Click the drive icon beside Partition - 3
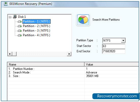 [20, 31]
